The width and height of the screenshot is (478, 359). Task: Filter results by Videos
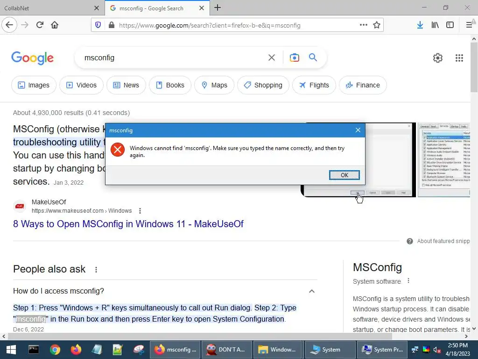[x=81, y=85]
